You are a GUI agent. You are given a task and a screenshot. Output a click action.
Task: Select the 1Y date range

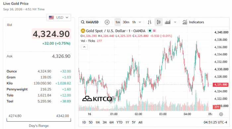pos(127,122)
